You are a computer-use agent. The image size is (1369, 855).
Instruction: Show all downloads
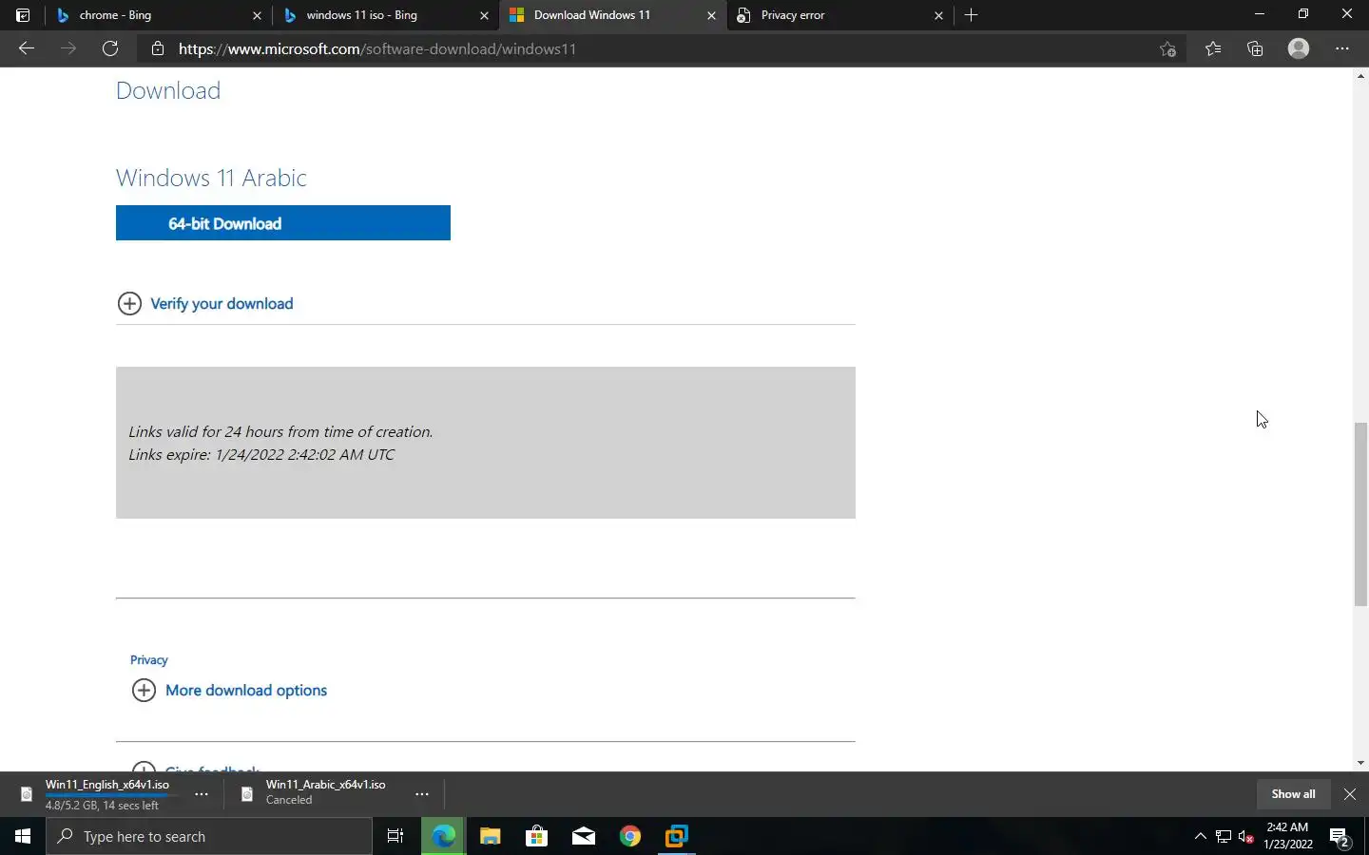[1293, 794]
